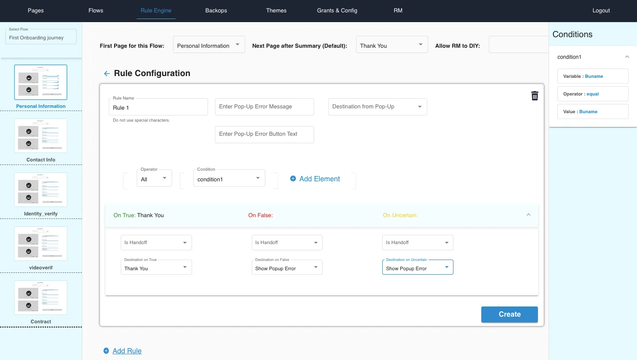Click the back arrow beside Rule Configuration
Image resolution: width=637 pixels, height=360 pixels.
tap(107, 74)
